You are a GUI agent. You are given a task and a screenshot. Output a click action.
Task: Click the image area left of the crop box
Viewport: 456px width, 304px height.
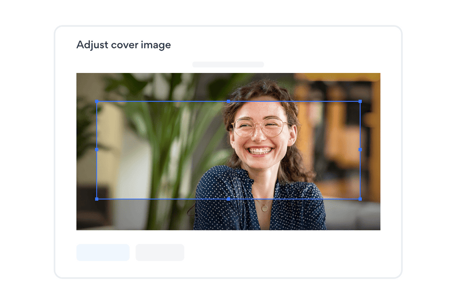pos(86,152)
